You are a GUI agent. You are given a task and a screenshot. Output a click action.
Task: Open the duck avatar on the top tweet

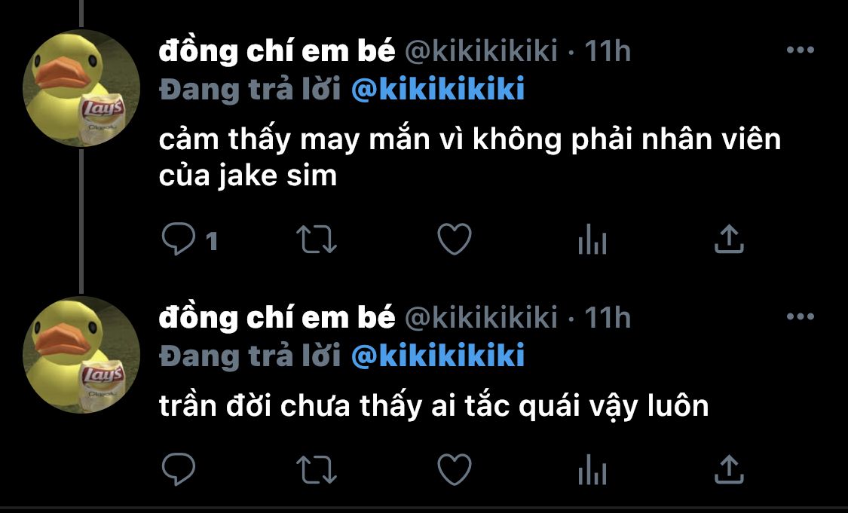(81, 88)
